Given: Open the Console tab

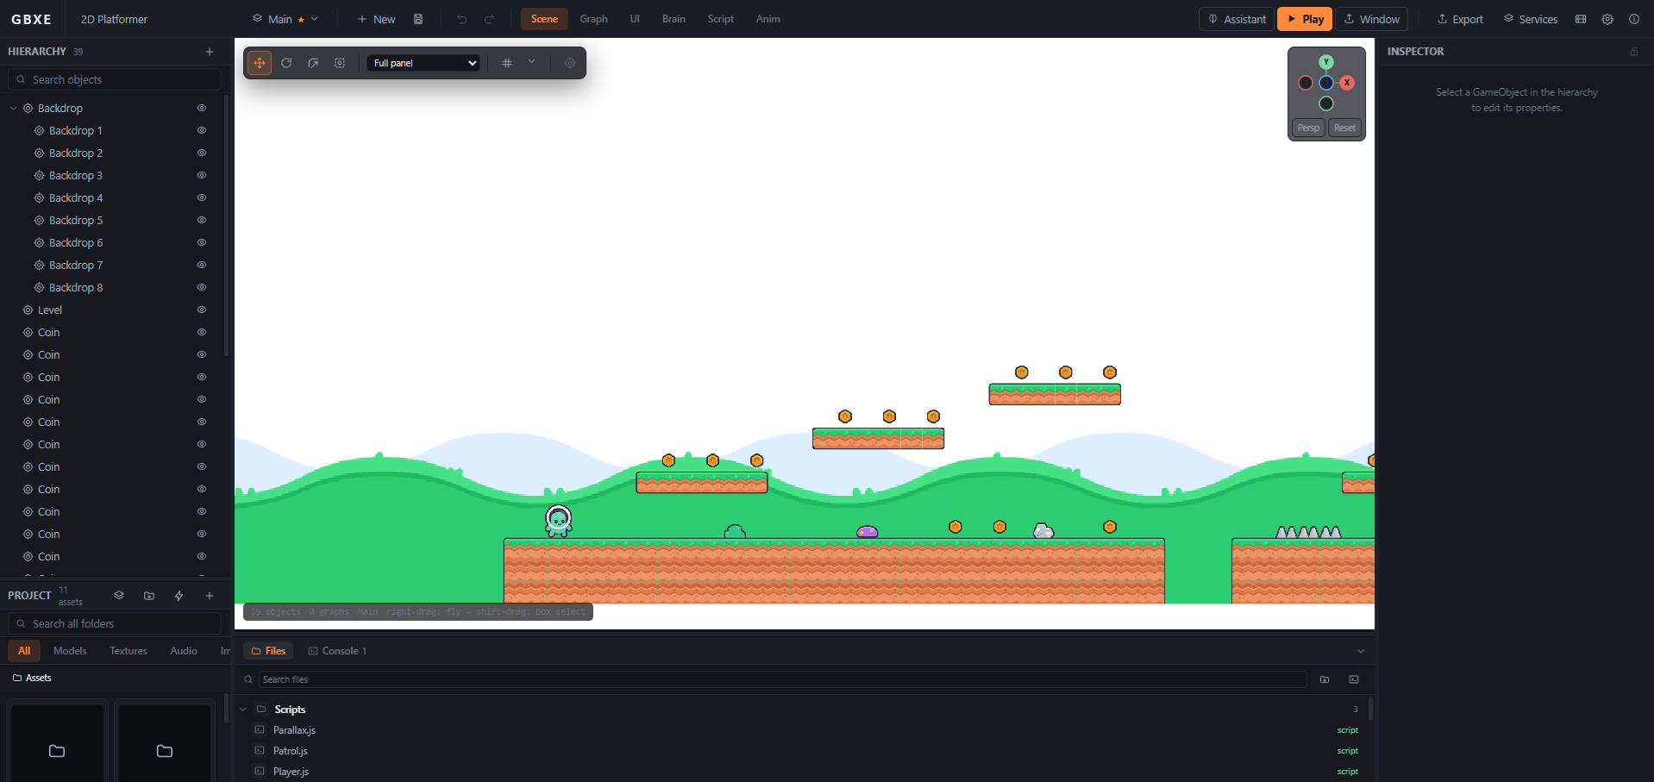Looking at the screenshot, I should pyautogui.click(x=338, y=651).
